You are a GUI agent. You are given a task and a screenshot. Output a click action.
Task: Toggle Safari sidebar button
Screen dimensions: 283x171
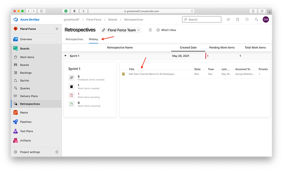[42, 11]
